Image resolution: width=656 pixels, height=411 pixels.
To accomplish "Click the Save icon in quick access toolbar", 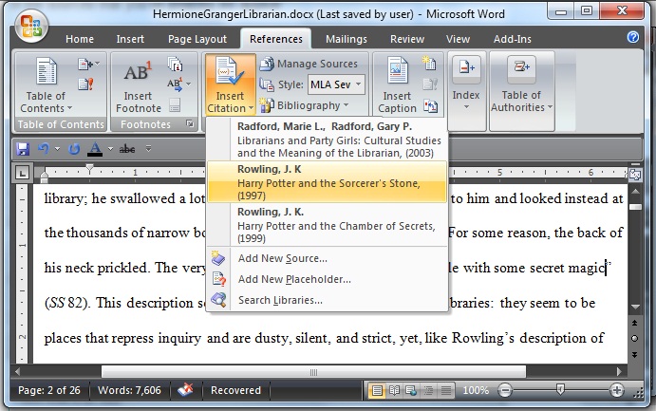I will 23,148.
